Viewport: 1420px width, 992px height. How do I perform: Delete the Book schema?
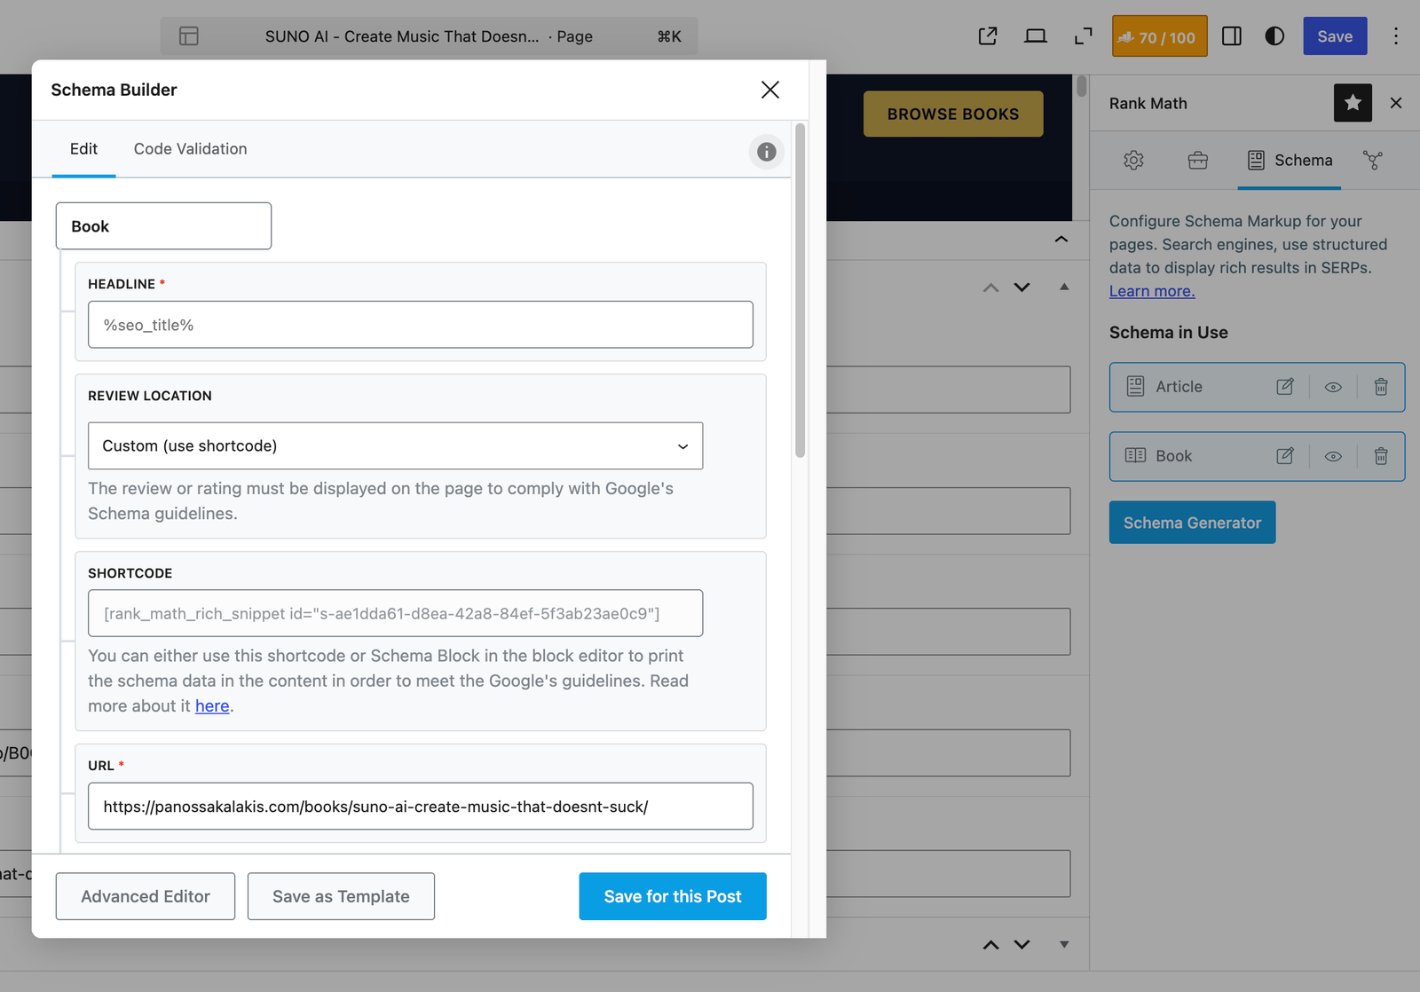pyautogui.click(x=1381, y=456)
